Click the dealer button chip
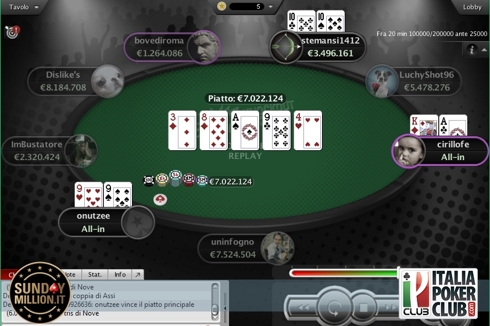This screenshot has height=326, width=490. (160, 200)
